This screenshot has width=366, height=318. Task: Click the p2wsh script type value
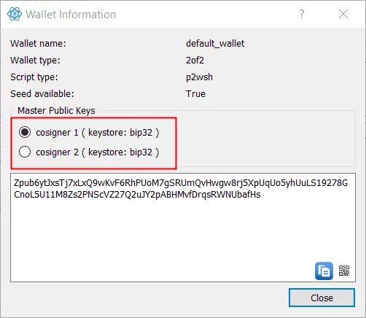(x=199, y=77)
